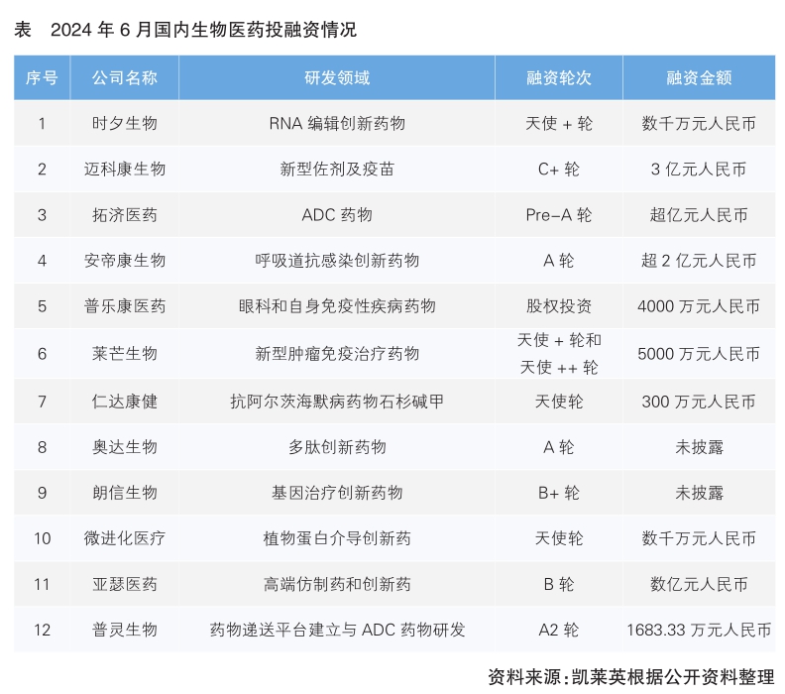Click the 数亿元人民币 amount cell
Viewport: 785px width, 694px height.
tap(699, 584)
